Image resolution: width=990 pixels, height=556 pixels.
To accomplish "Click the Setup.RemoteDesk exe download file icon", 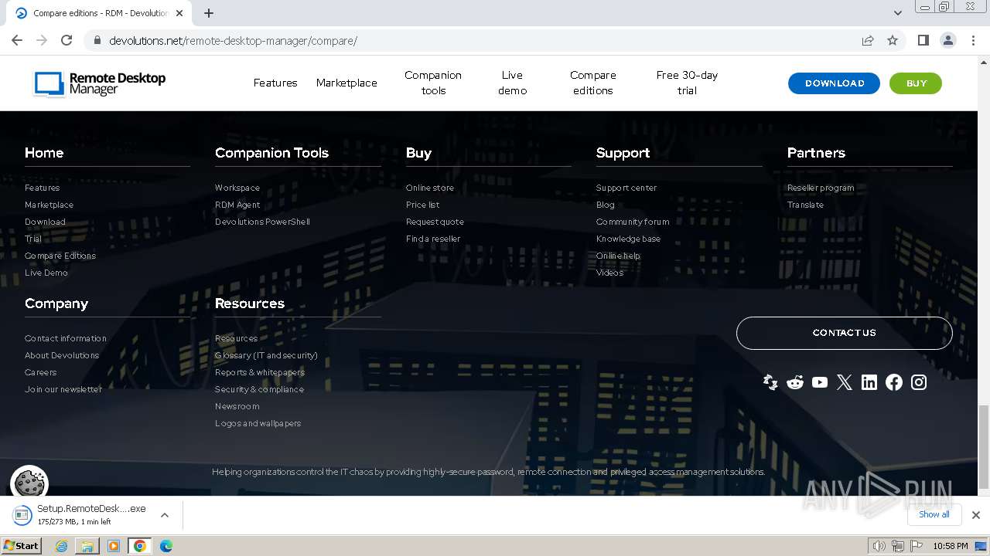I will point(22,515).
